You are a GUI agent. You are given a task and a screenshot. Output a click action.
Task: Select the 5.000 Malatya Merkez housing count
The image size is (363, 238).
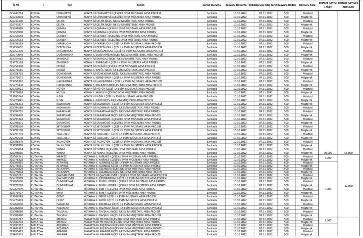[328, 221]
